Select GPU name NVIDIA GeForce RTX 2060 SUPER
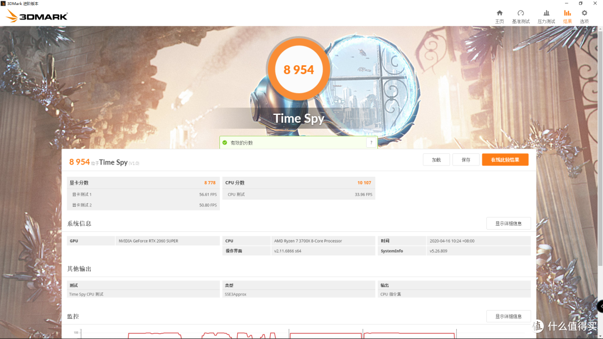 tap(149, 241)
